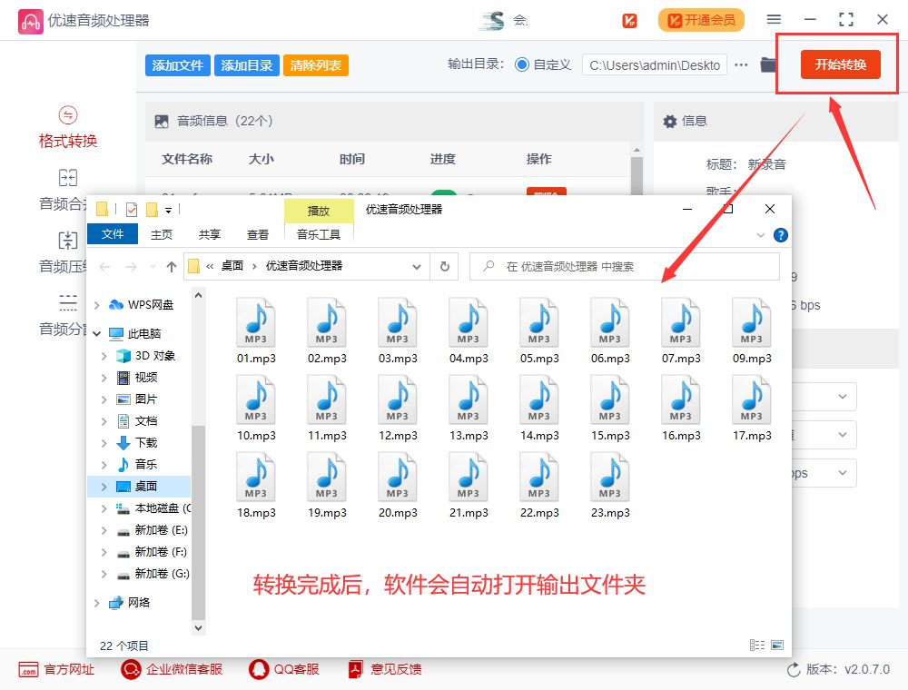Screen dimensions: 908x690
Task: Click the 文件名称 column header
Action: click(186, 159)
